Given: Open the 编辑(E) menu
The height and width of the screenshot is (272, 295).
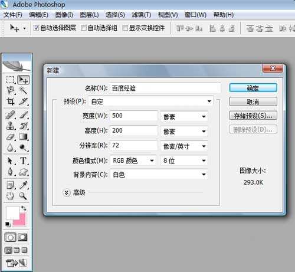Looking at the screenshot, I should tap(38, 15).
